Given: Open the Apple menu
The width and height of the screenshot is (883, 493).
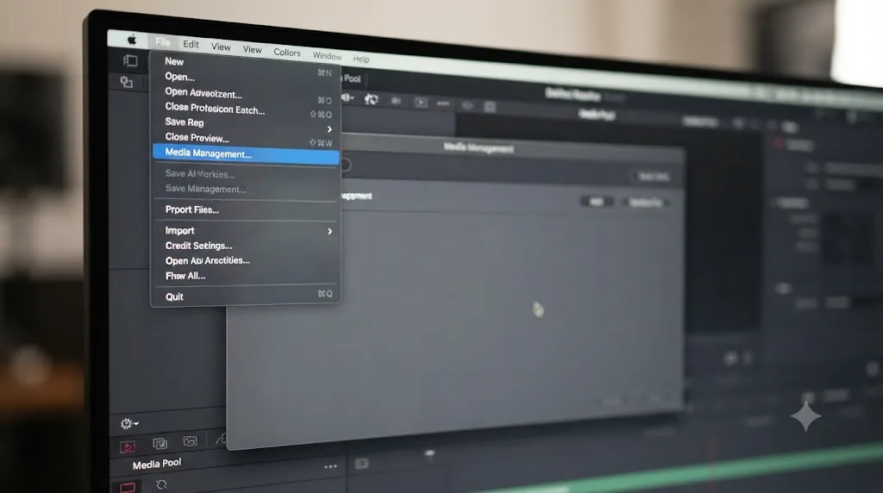Looking at the screenshot, I should coord(132,40).
